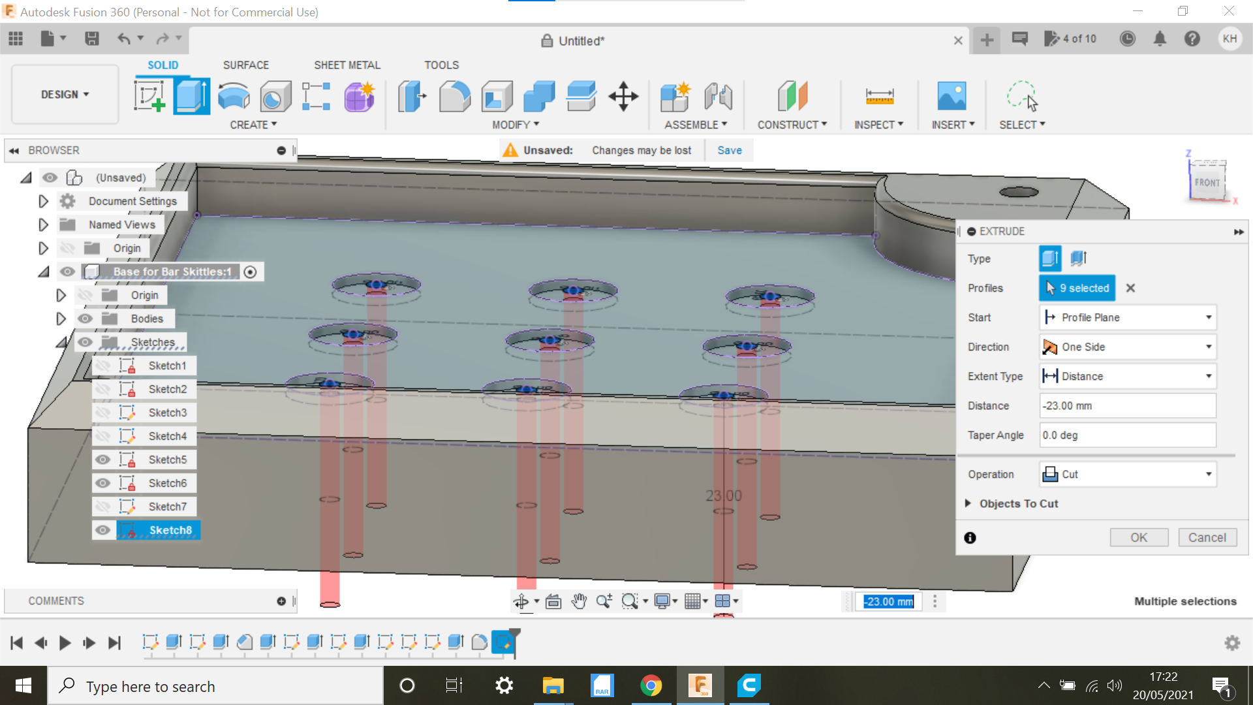This screenshot has height=705, width=1253.
Task: Click the Fillet tool in the Modify panel
Action: 455,96
